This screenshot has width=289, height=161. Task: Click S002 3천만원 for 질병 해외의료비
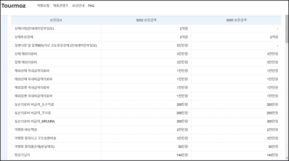pos(182,62)
